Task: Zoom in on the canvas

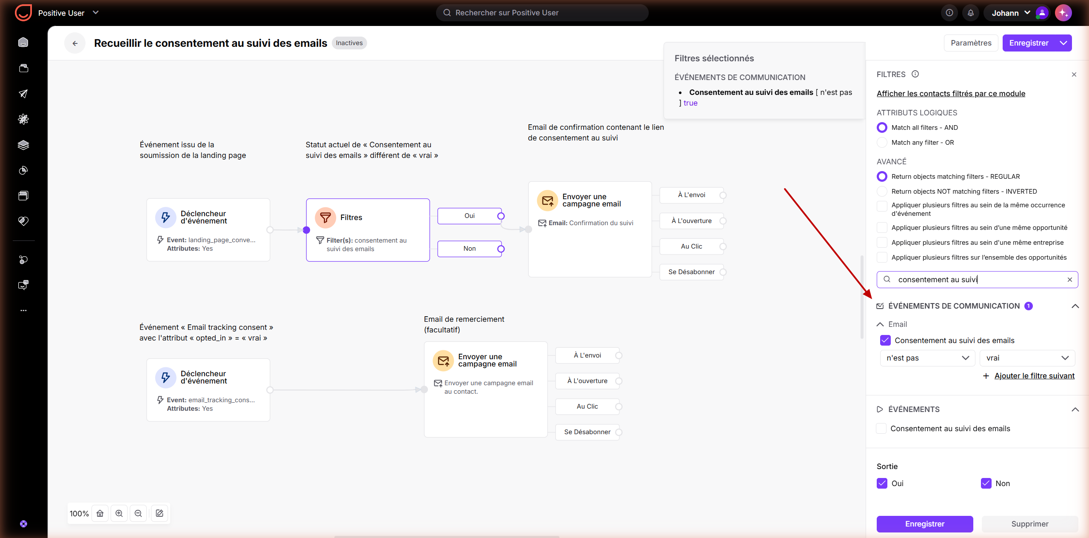Action: (119, 513)
